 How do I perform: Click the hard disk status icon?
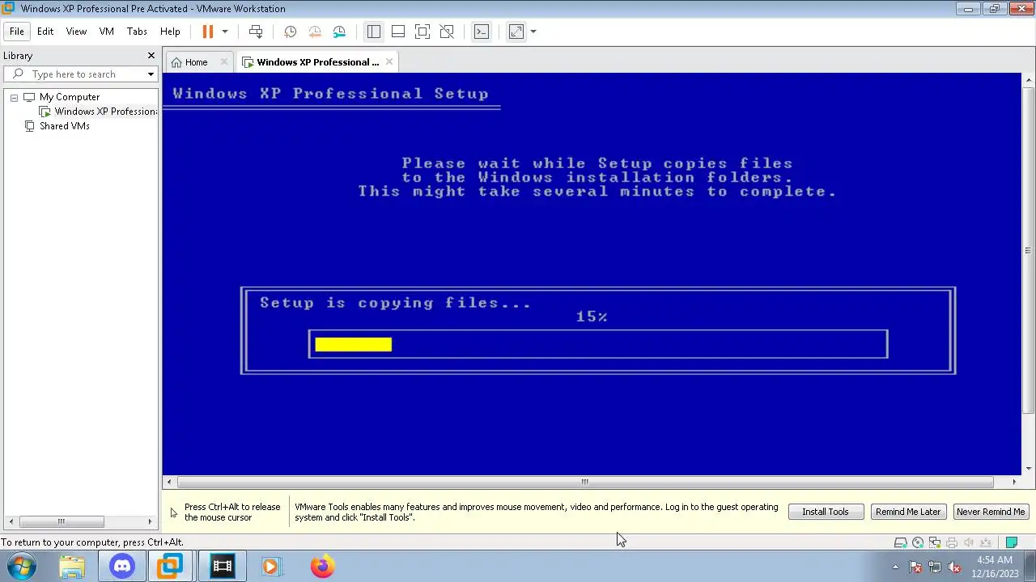(900, 542)
